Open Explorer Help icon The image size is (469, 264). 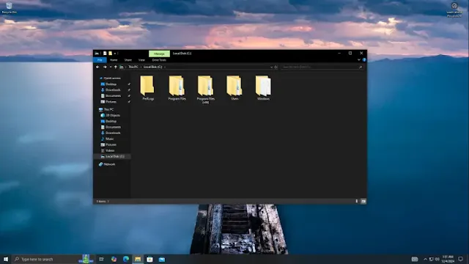pos(364,60)
